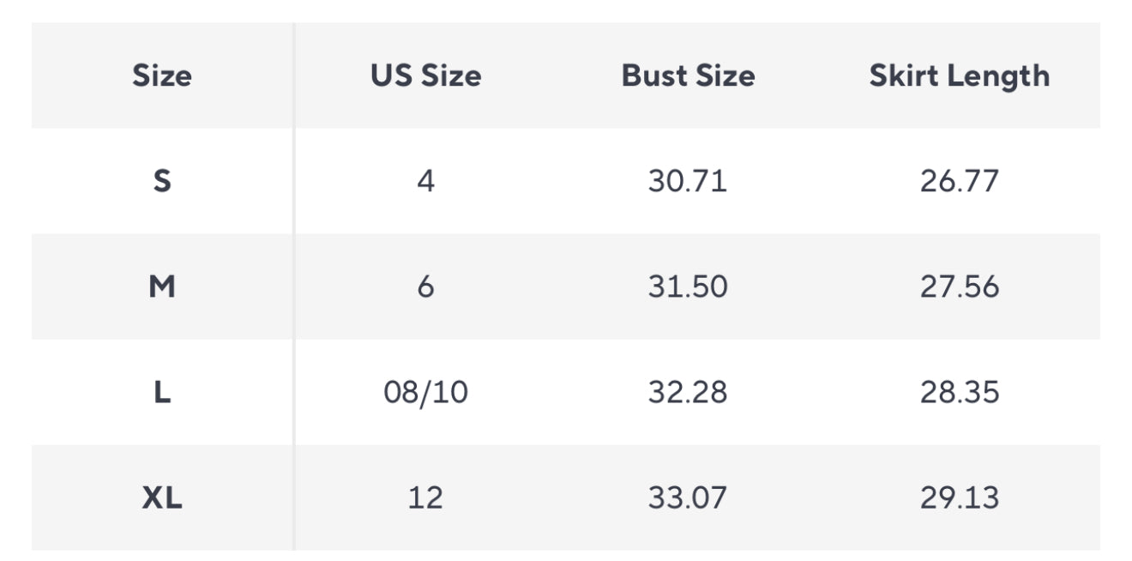Click skirt length 29.13 cell
The height and width of the screenshot is (561, 1132).
pos(959,498)
